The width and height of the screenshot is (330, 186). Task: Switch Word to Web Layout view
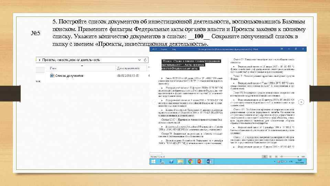[x=276, y=157]
